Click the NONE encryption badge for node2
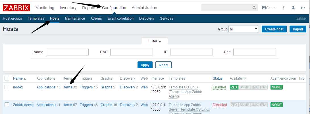The image size is (310, 114). pyautogui.click(x=276, y=87)
